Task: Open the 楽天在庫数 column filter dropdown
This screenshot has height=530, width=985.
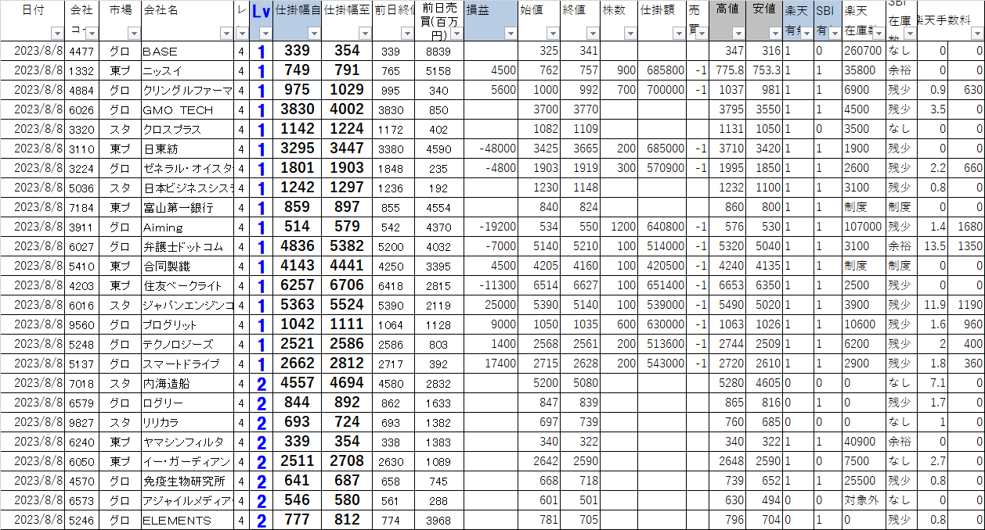Action: 878,33
